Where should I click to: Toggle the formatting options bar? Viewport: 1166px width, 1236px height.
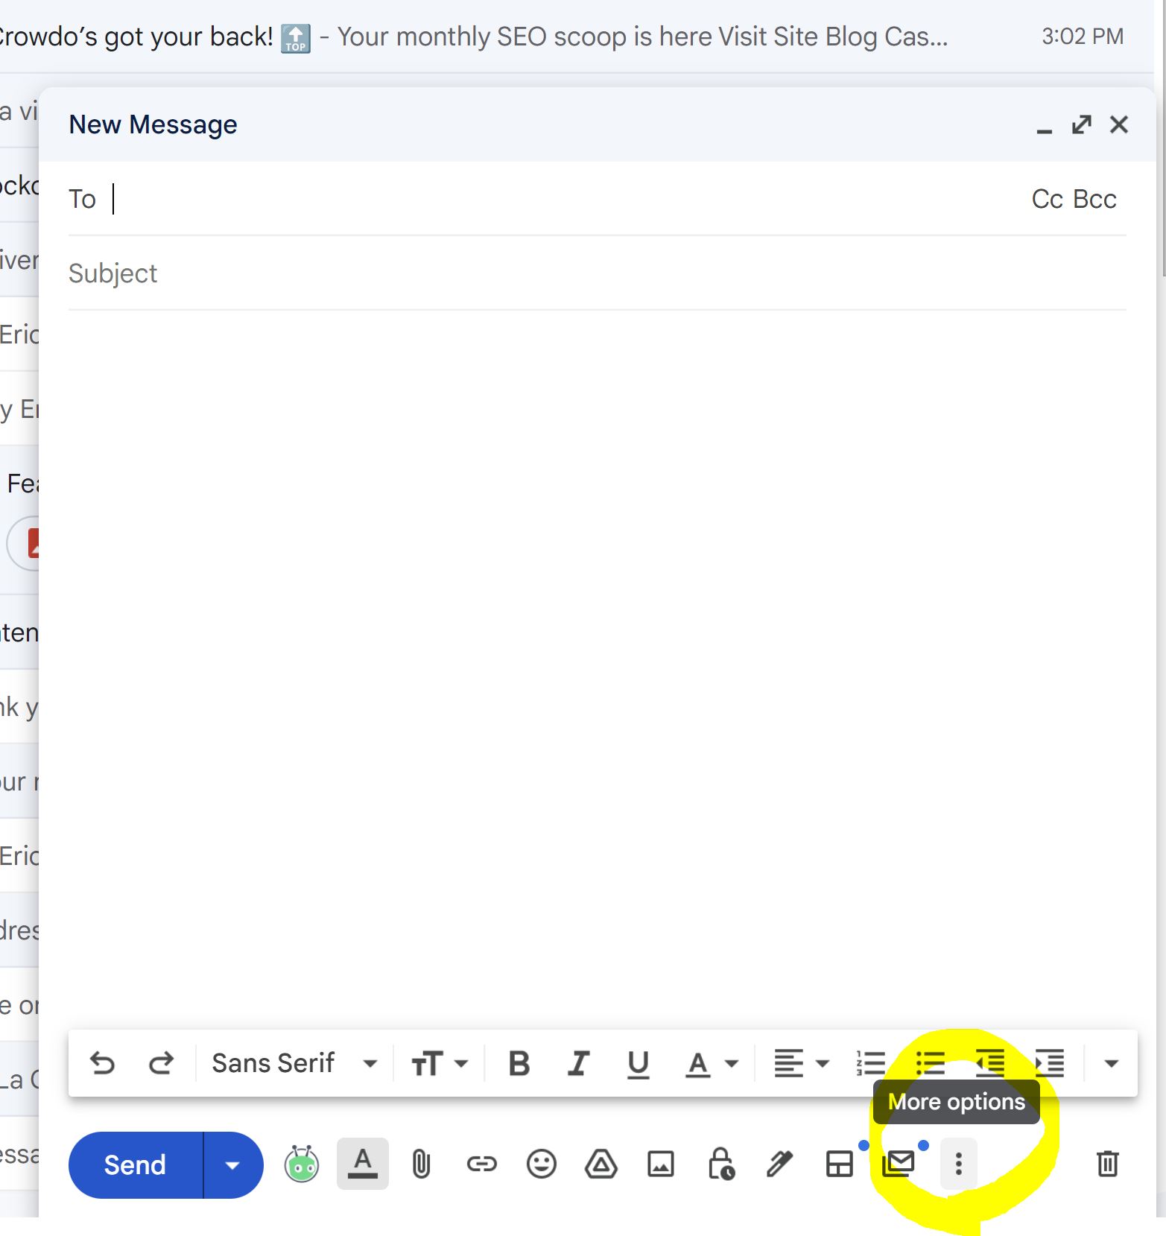(x=363, y=1163)
